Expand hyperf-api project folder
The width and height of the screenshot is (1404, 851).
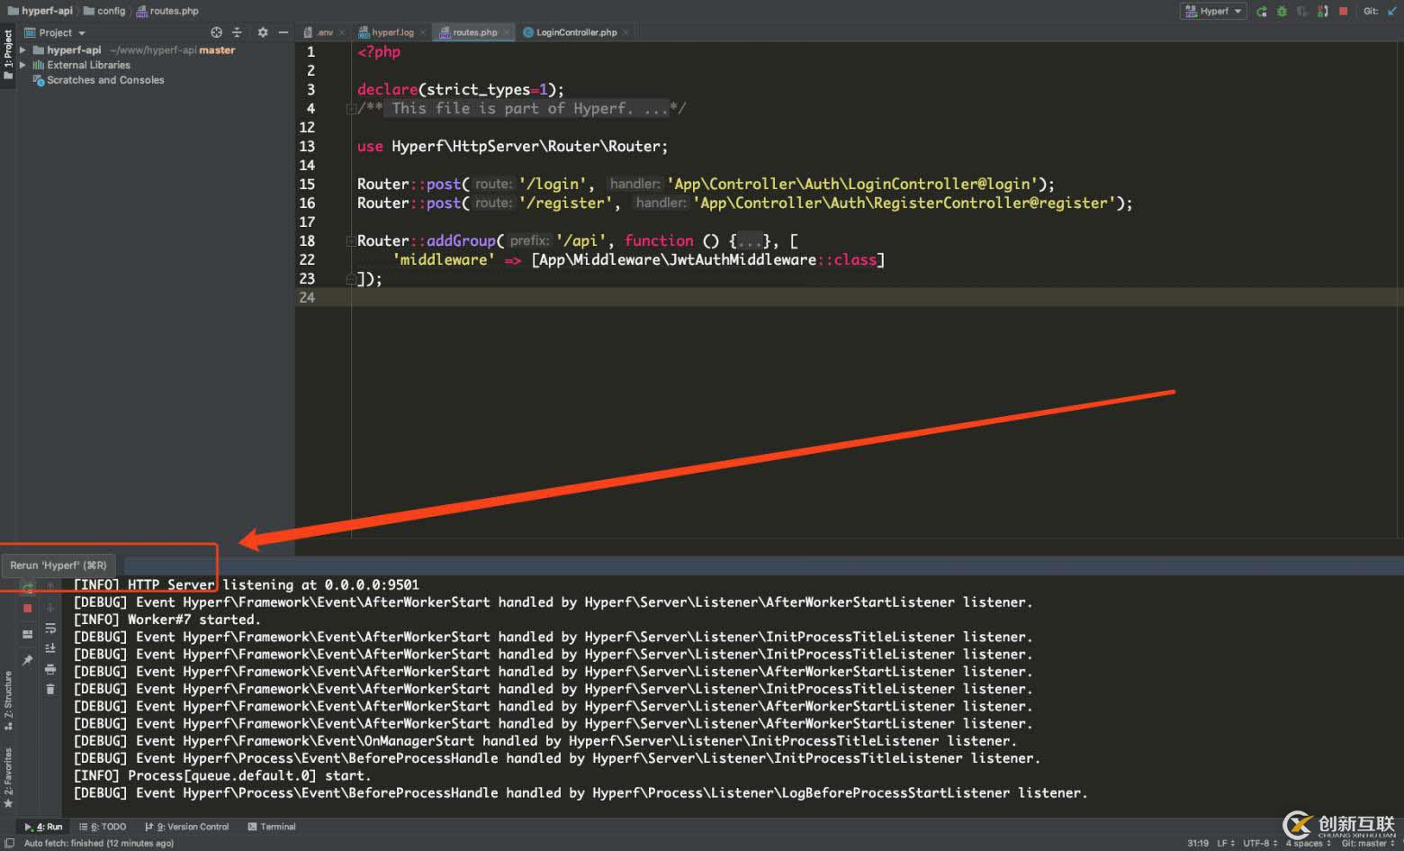(x=22, y=50)
